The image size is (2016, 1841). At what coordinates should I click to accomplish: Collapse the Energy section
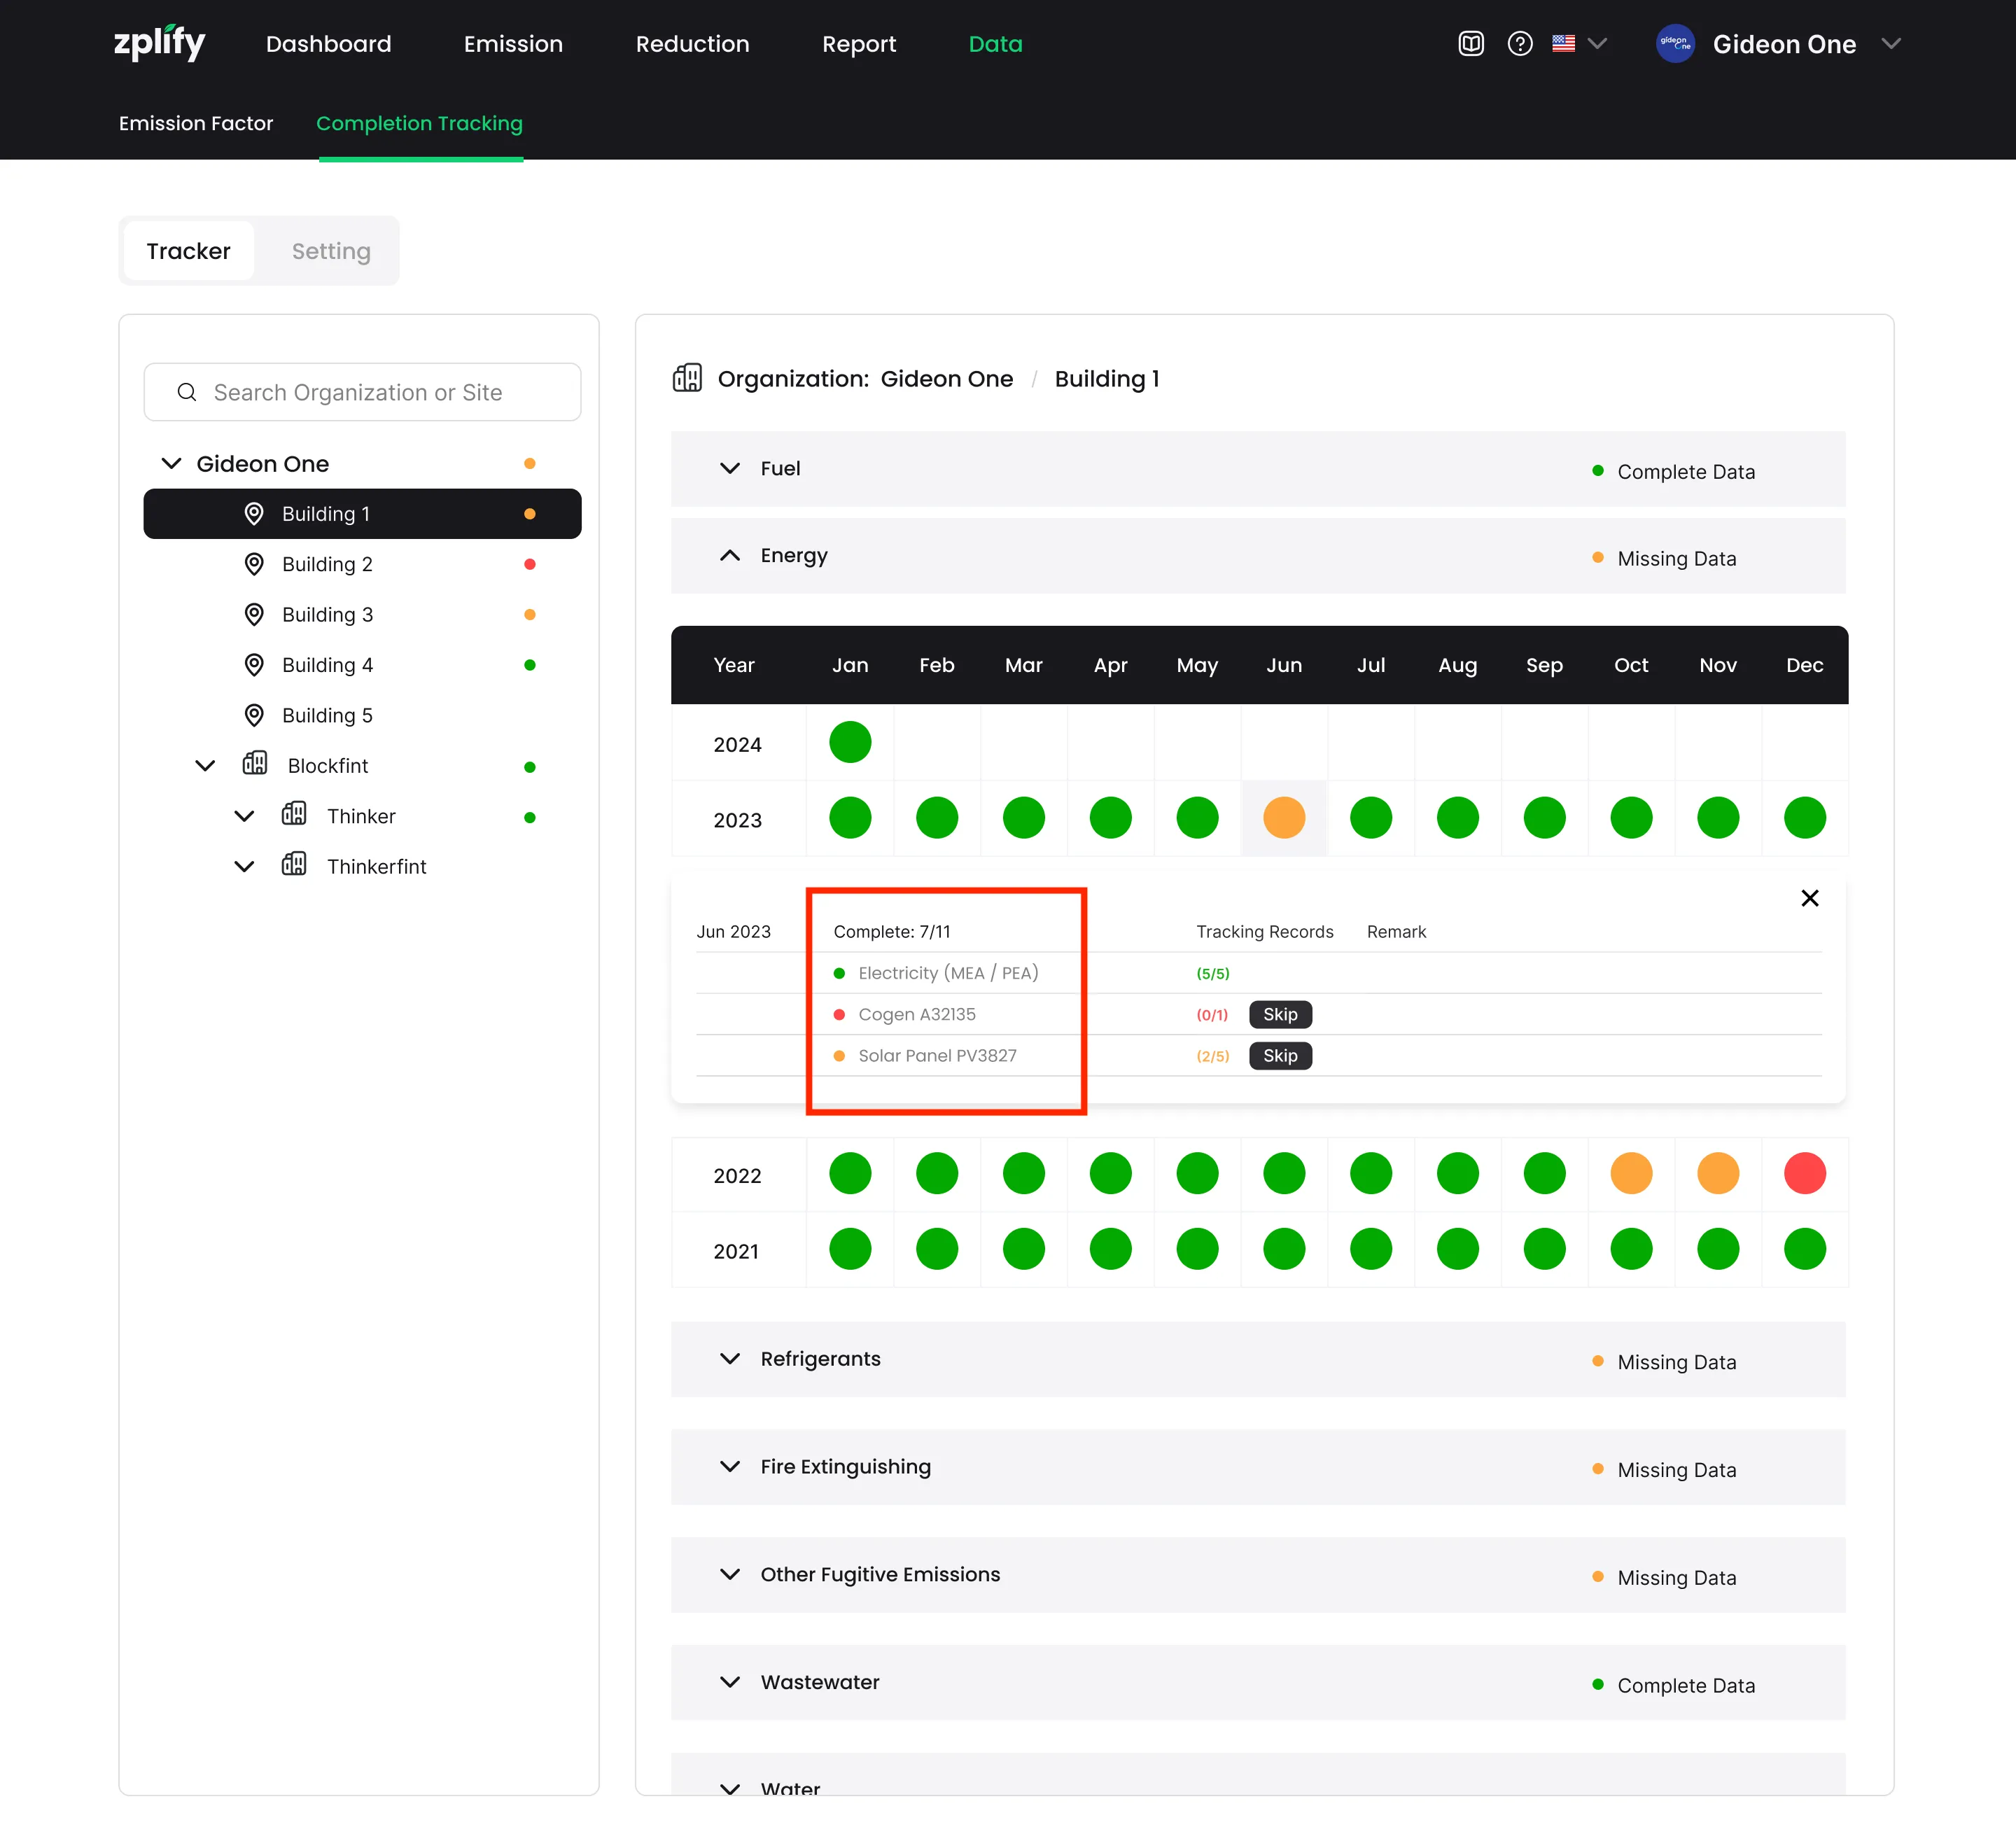tap(730, 555)
